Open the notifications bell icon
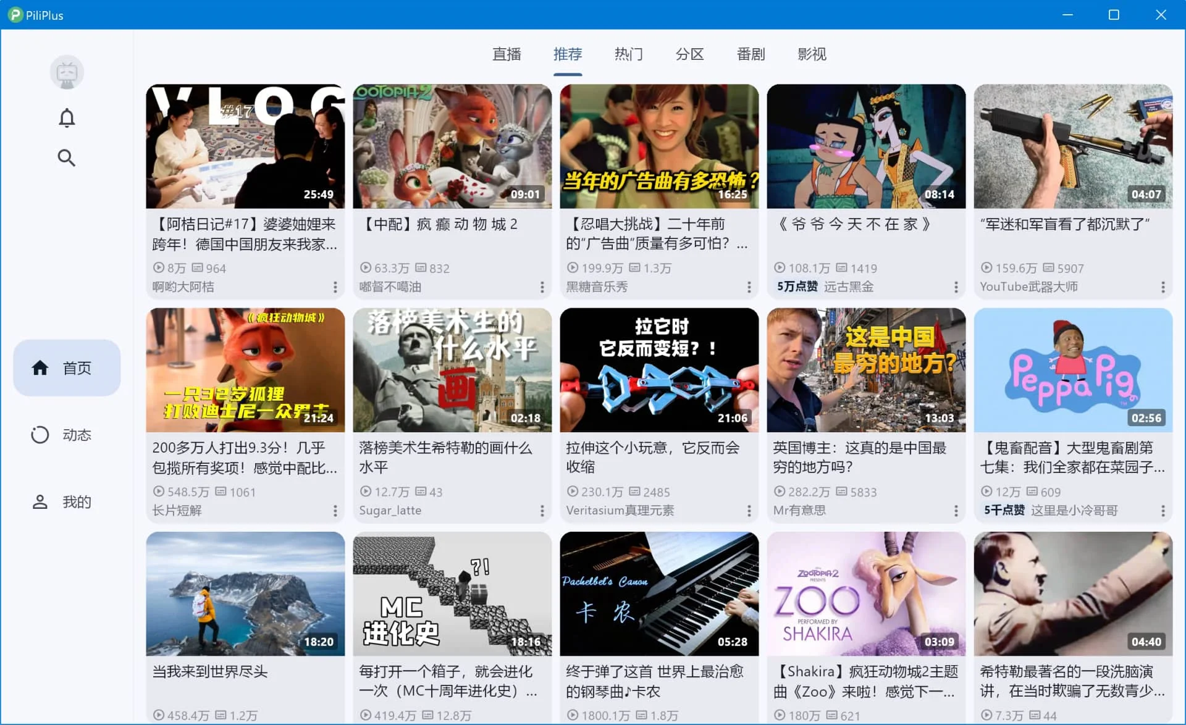This screenshot has height=725, width=1186. coord(67,117)
